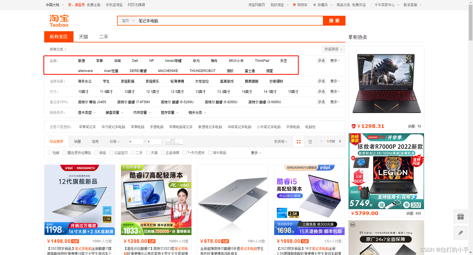Expand the 显卡类型 filter dropdown
The height and width of the screenshot is (255, 473).
(87, 112)
